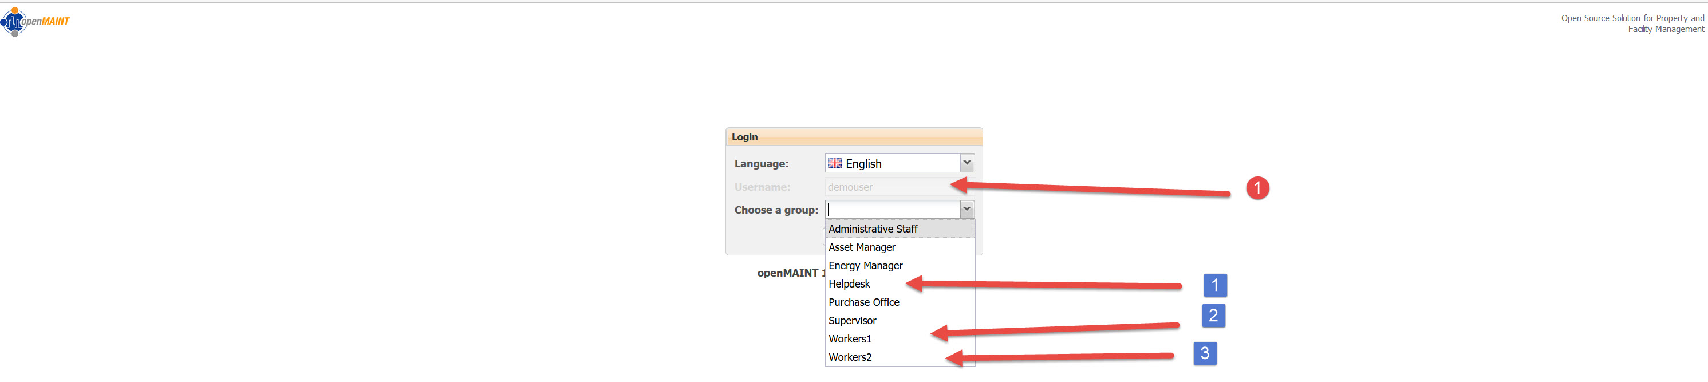Choose Purchase Office from the group list
Screen dimensions: 1708x382
pyautogui.click(x=864, y=302)
